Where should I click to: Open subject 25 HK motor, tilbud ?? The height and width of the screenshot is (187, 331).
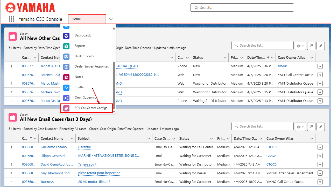coord(94,182)
